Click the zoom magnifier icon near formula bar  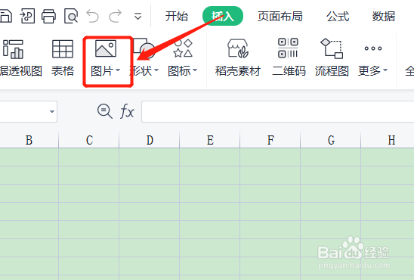105,111
